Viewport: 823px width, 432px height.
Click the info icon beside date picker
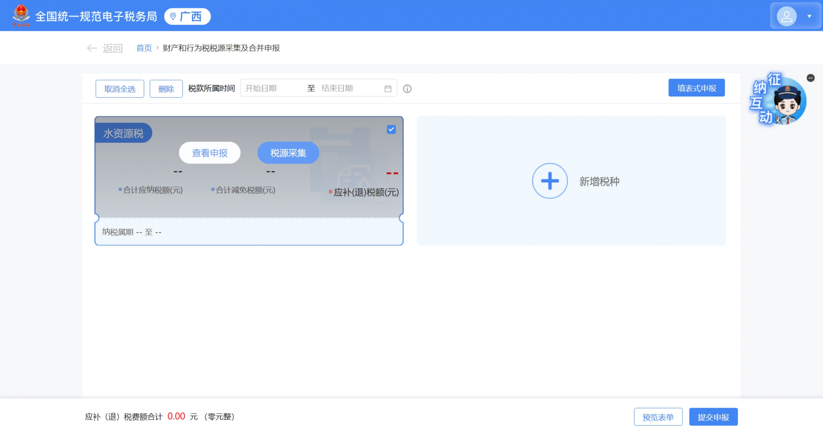click(407, 89)
